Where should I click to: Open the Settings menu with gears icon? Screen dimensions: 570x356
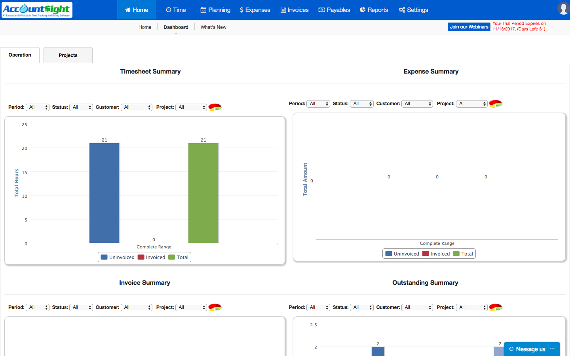point(413,10)
